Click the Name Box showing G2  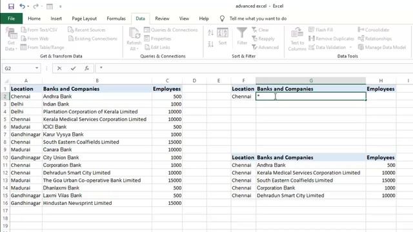point(18,68)
